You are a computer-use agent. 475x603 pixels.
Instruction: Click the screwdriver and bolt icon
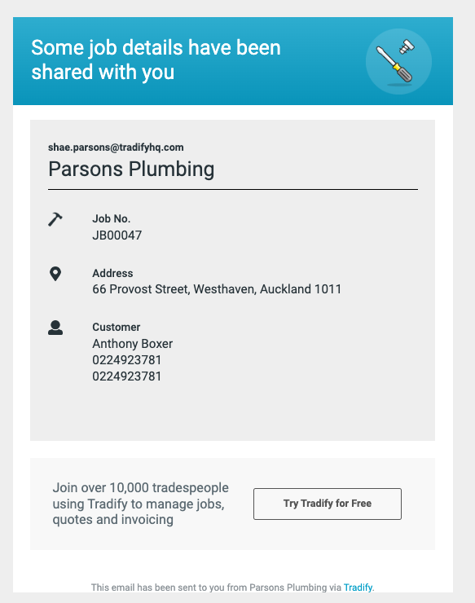tap(398, 62)
